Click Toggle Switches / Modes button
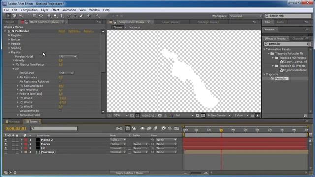 click(x=129, y=173)
